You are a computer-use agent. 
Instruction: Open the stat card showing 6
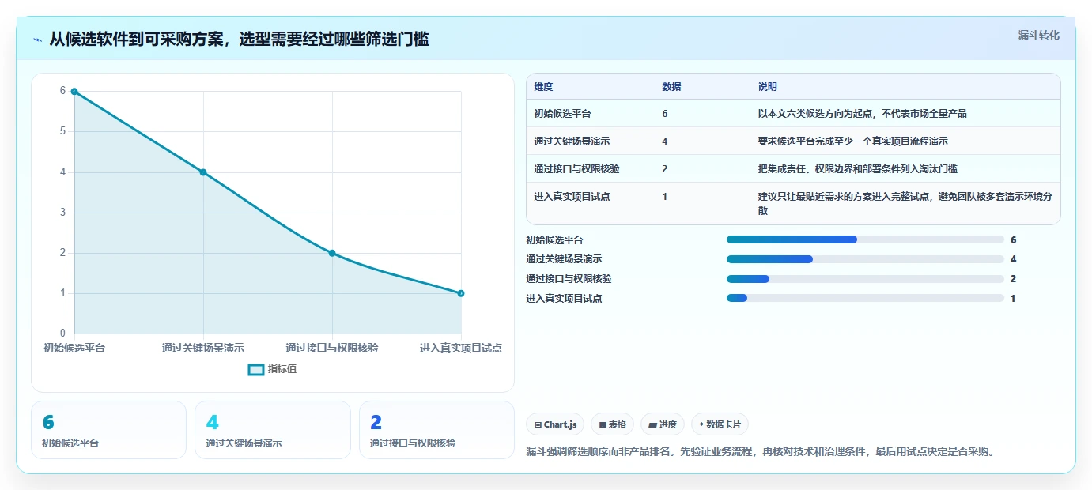coord(108,430)
